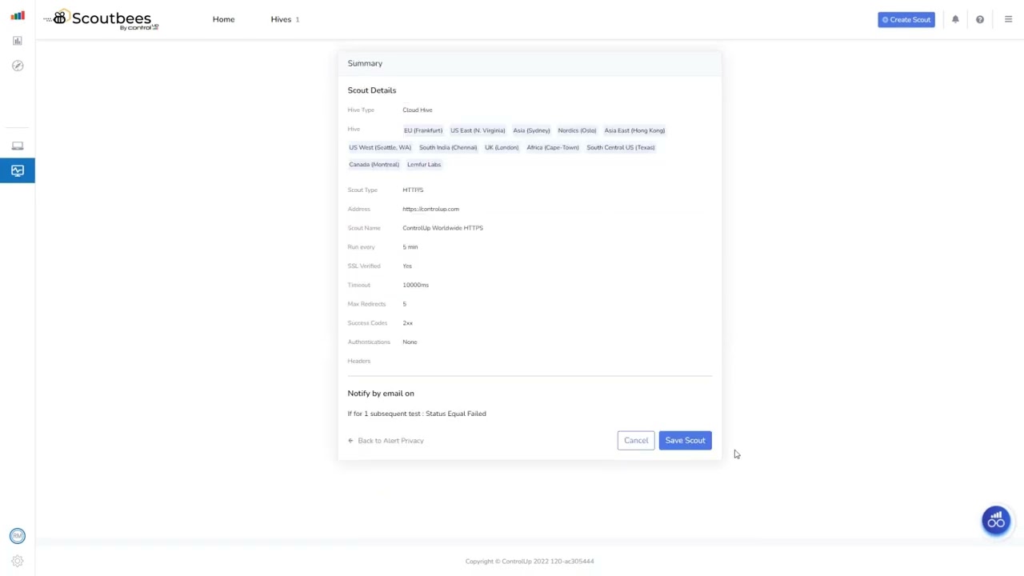Click the Asia East (Hong Kong) hive tag
1024x576 pixels.
point(634,130)
